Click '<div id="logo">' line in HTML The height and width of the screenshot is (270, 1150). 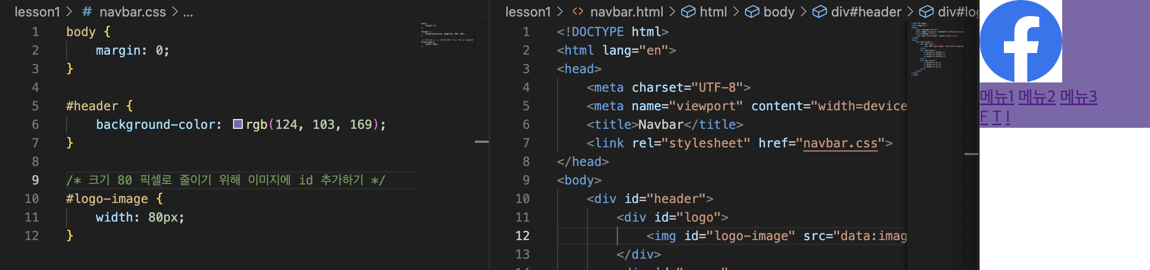pos(672,217)
